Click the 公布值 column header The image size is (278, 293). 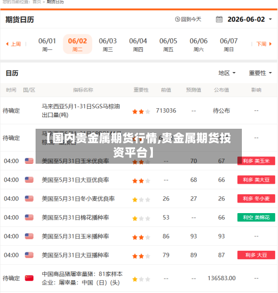tap(221, 90)
